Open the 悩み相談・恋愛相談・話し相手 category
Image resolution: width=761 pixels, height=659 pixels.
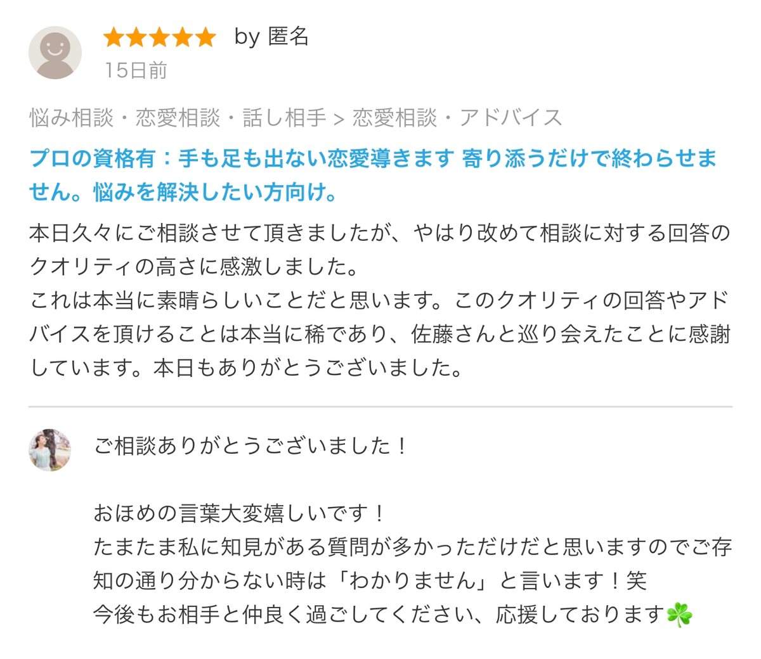click(x=178, y=118)
